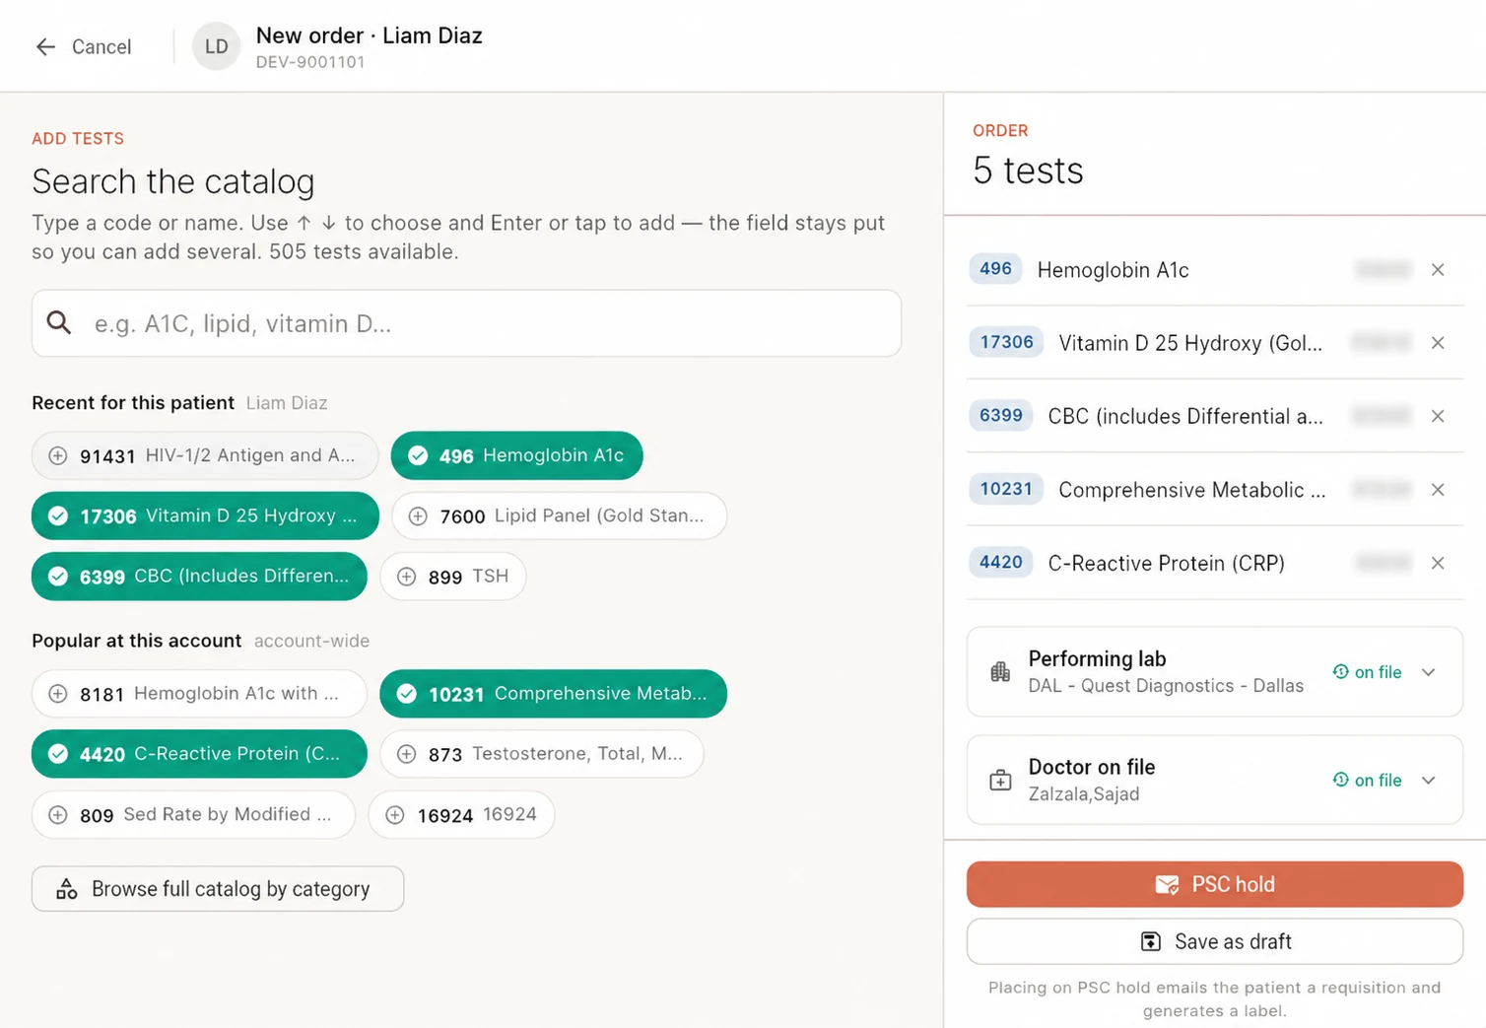Viewport: 1486px width, 1028px height.
Task: Remove Comprehensive Metabolic from the order
Action: 1438,489
